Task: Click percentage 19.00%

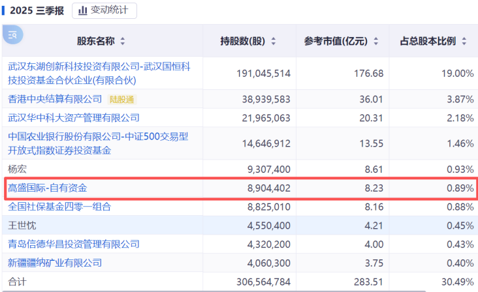Action: click(x=458, y=73)
